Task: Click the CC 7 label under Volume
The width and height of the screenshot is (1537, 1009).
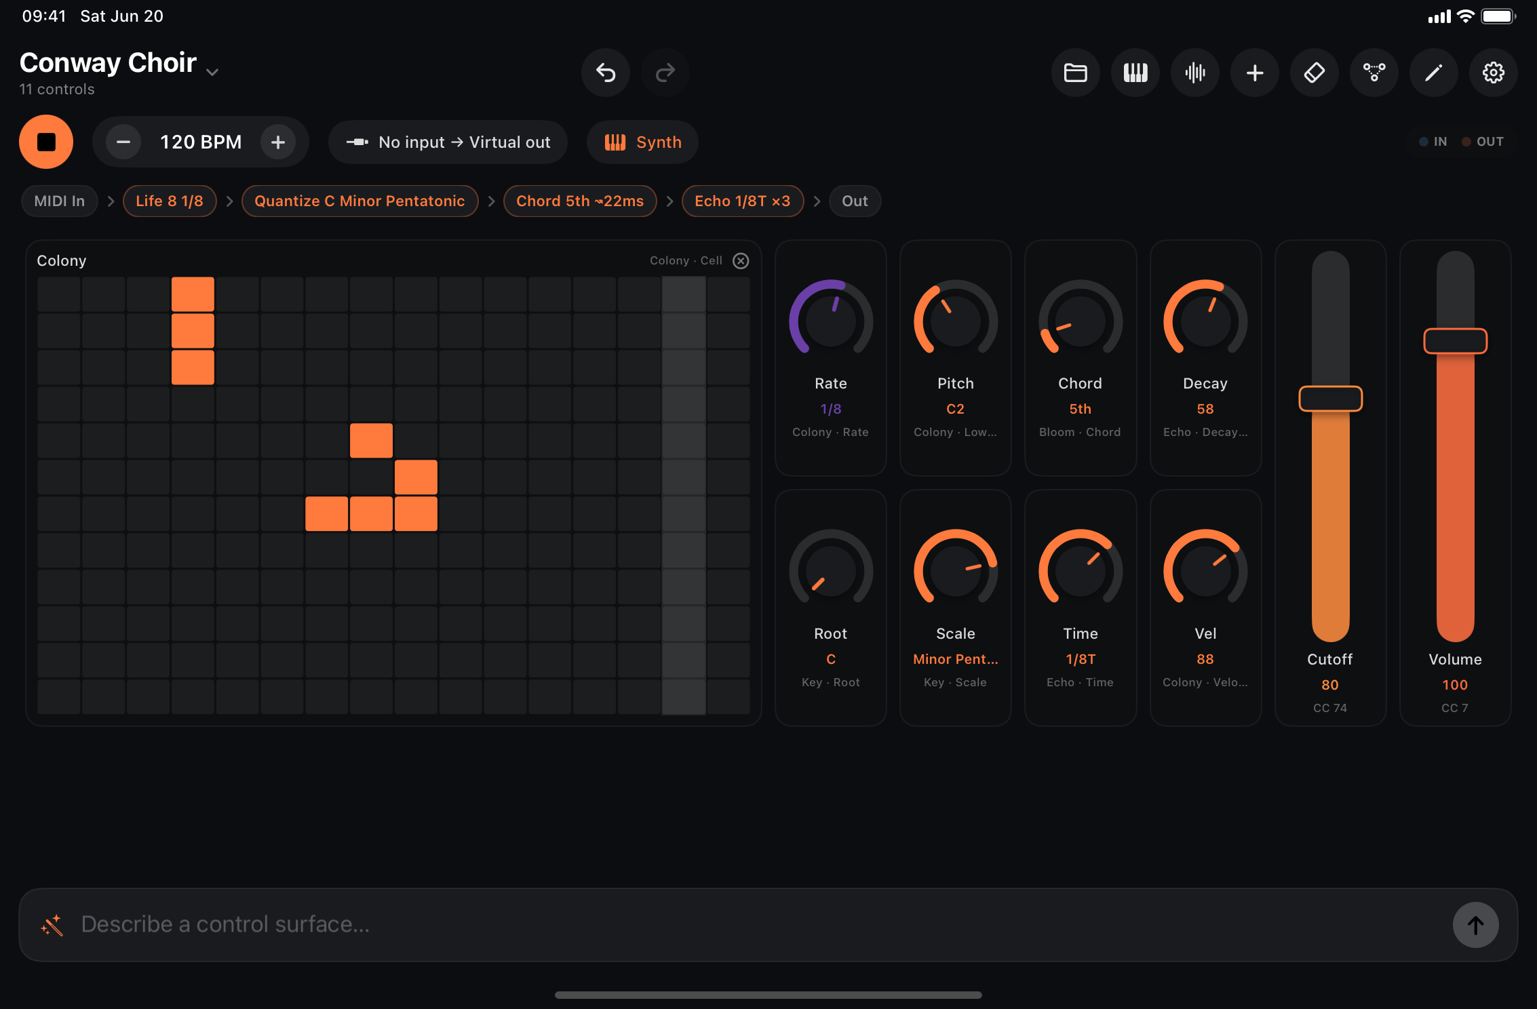Action: coord(1455,708)
